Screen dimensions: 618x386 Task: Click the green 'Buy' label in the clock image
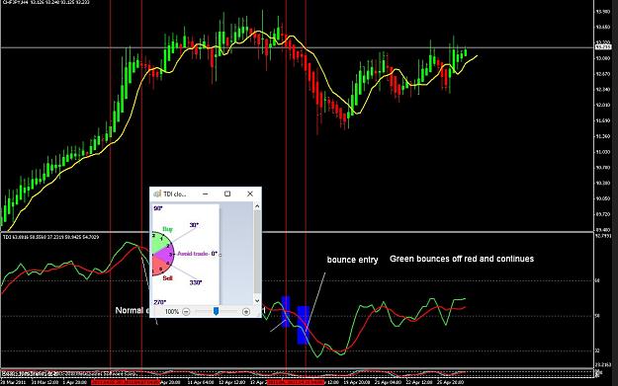[x=167, y=229]
